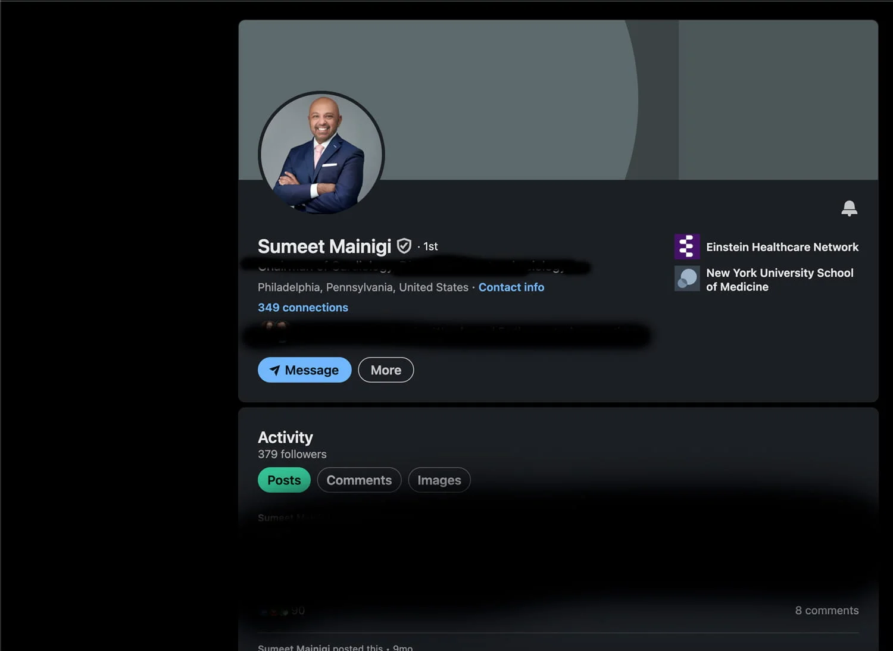
Task: Open the Contact info link
Action: [x=511, y=287]
